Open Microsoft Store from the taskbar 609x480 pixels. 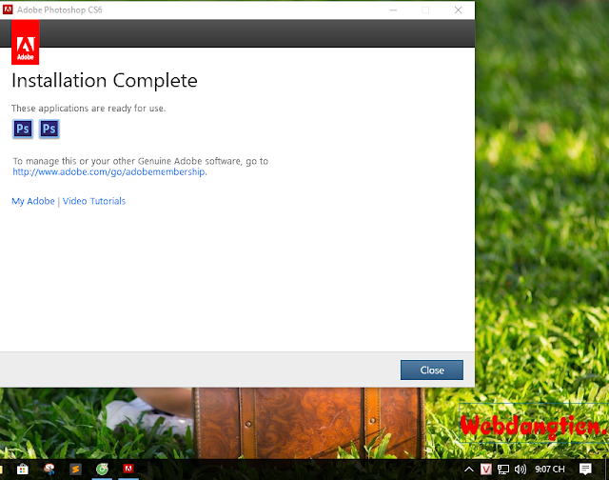(x=23, y=470)
